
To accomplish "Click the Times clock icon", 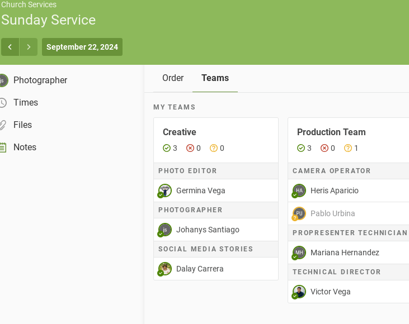I will point(3,103).
